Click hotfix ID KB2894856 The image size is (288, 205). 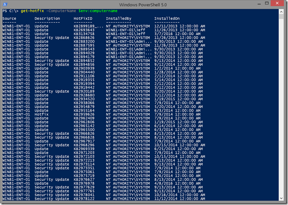click(x=84, y=65)
